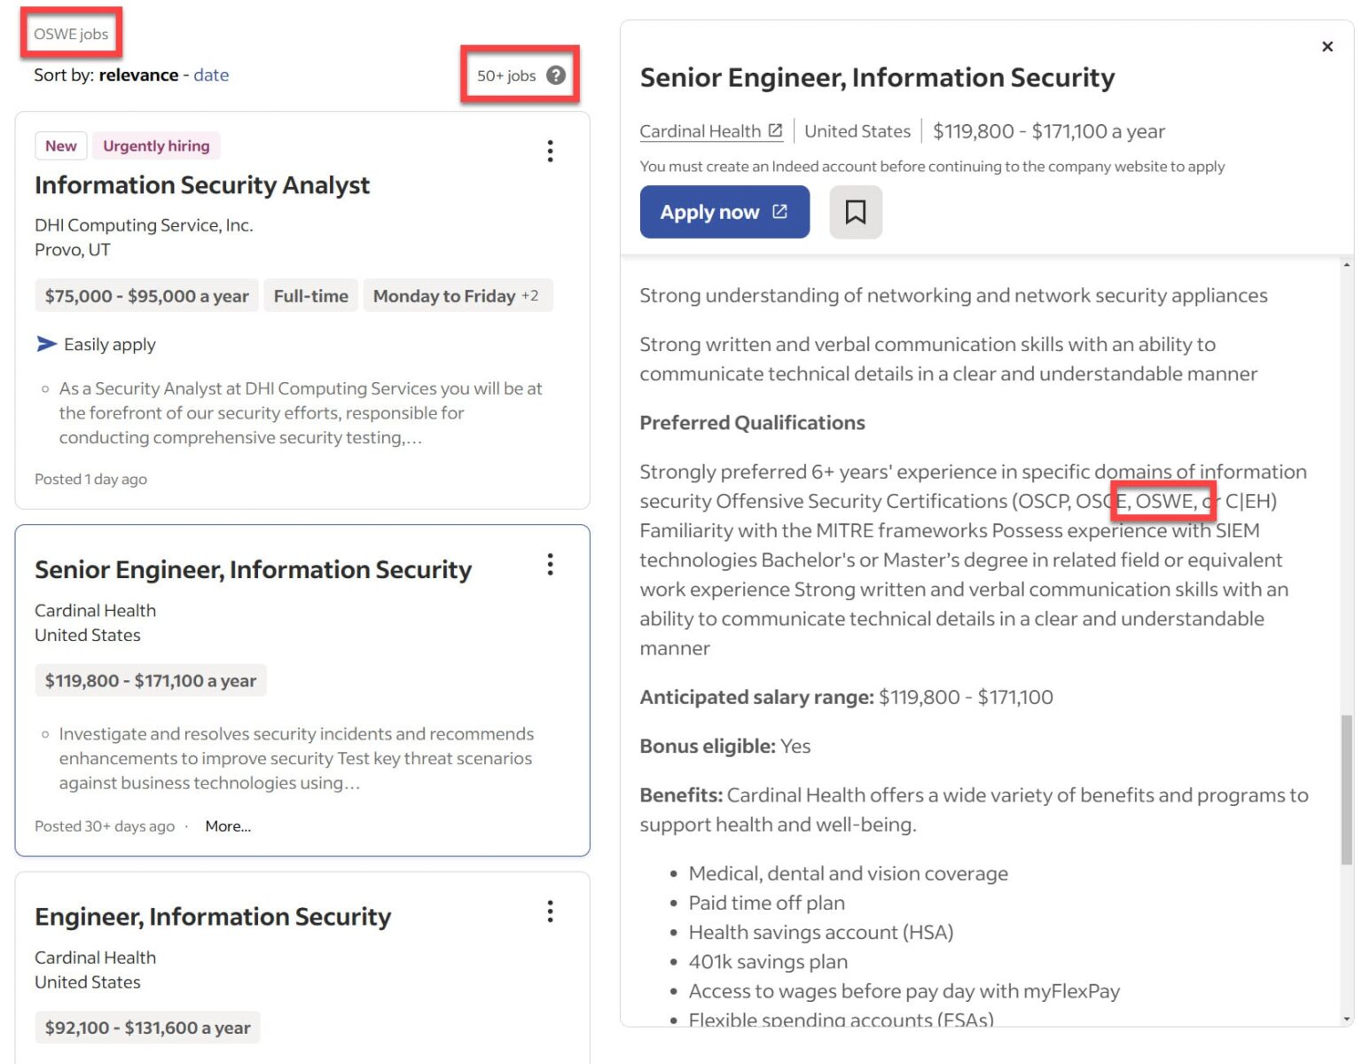Click the Easily apply arrow icon
Screen dimensions: 1362x1064
tap(46, 344)
